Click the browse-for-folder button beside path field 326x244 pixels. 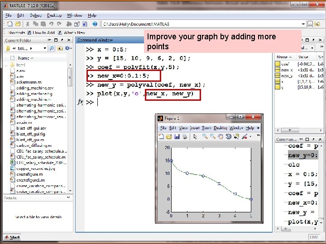(310, 24)
